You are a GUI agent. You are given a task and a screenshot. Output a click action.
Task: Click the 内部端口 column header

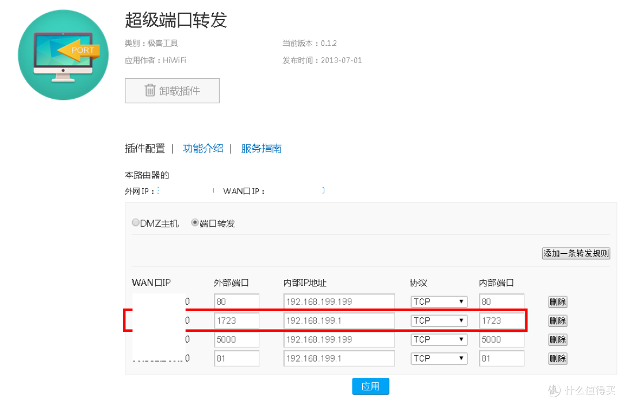click(496, 283)
